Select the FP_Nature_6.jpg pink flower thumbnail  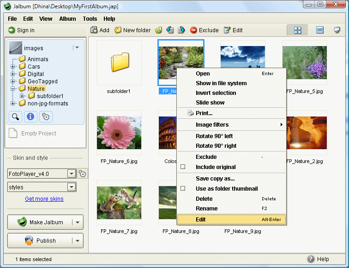[119, 133]
